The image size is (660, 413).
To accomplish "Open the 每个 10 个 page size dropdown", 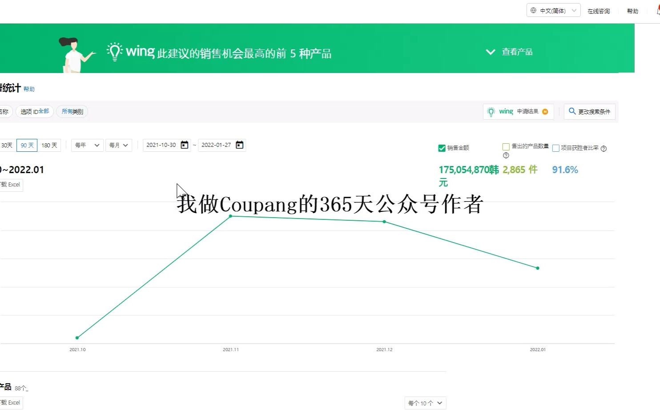I will (425, 403).
